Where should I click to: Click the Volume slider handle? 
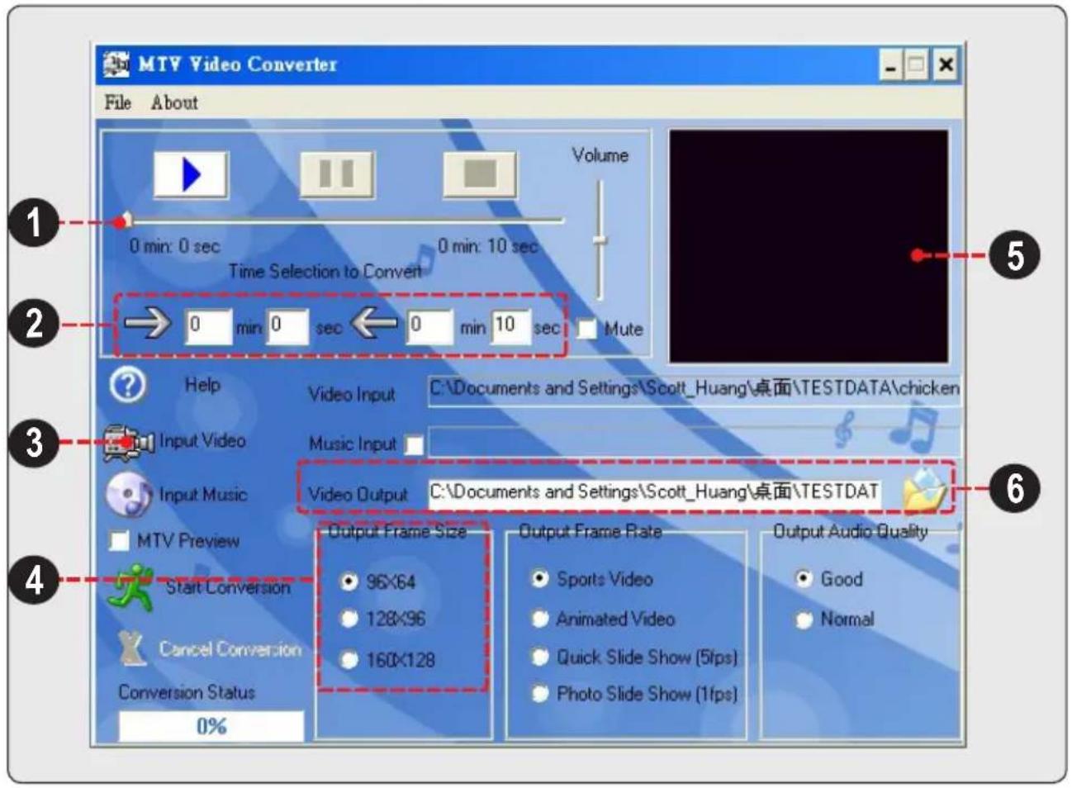point(600,241)
